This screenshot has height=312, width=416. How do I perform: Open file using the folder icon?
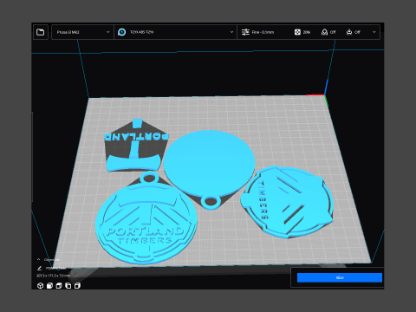(x=41, y=32)
